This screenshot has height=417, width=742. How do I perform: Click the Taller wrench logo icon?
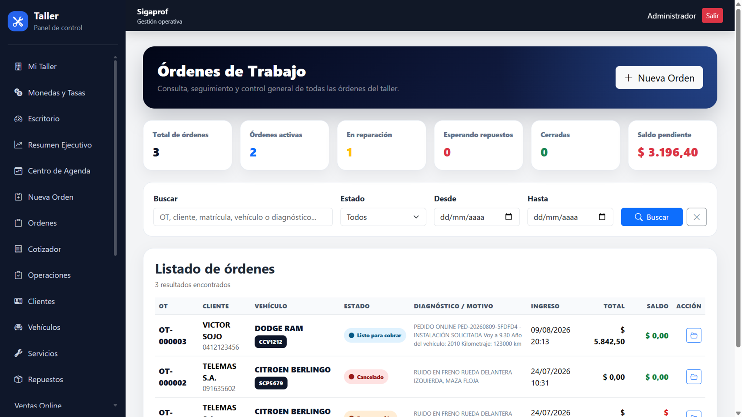(18, 21)
